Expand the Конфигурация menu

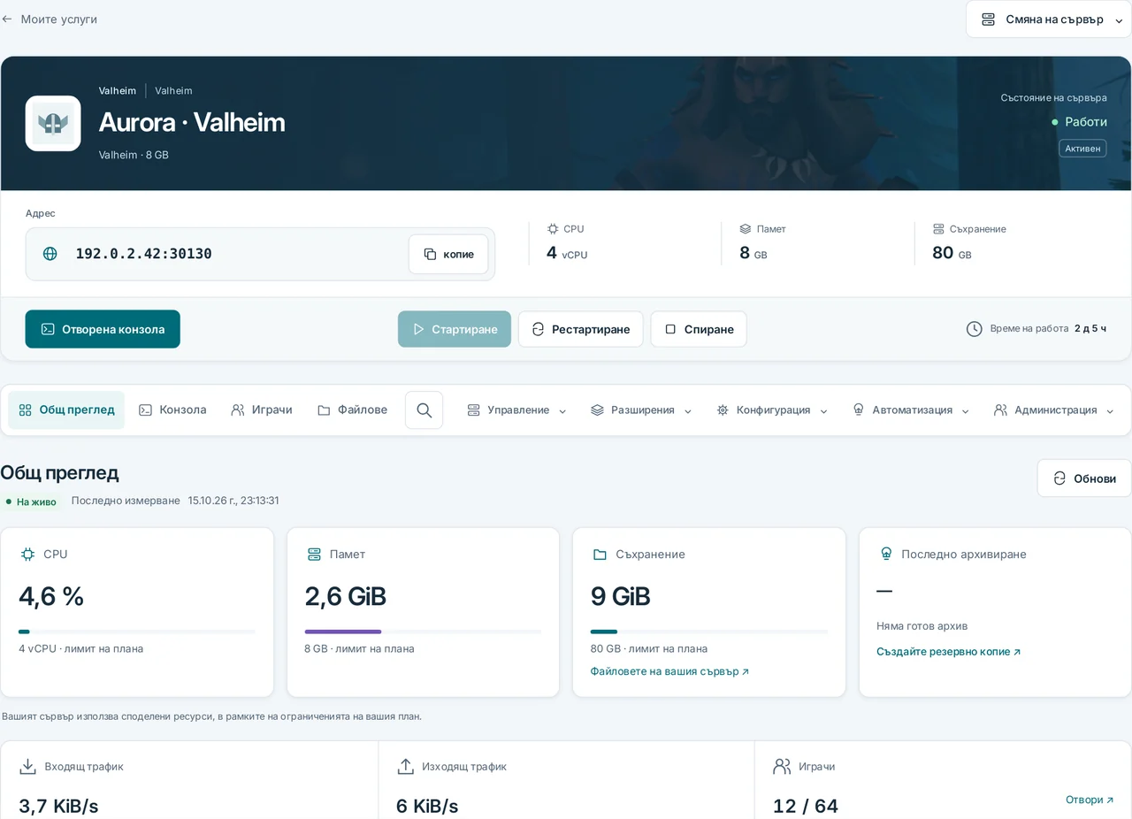772,410
